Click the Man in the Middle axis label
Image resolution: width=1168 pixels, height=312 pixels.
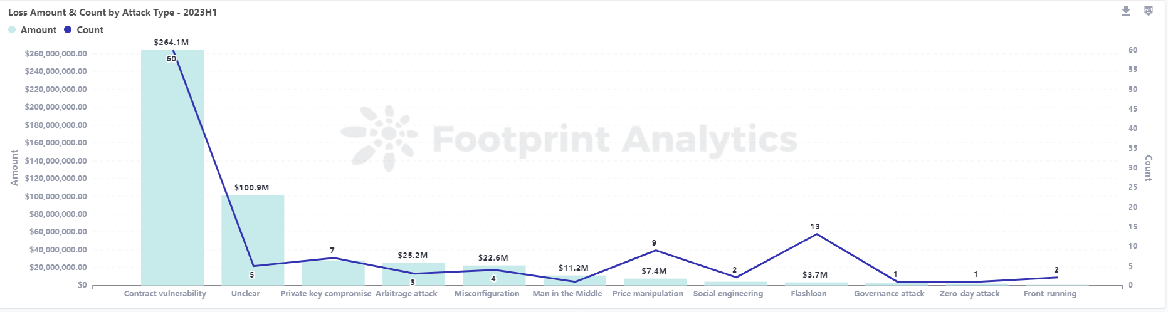567,294
